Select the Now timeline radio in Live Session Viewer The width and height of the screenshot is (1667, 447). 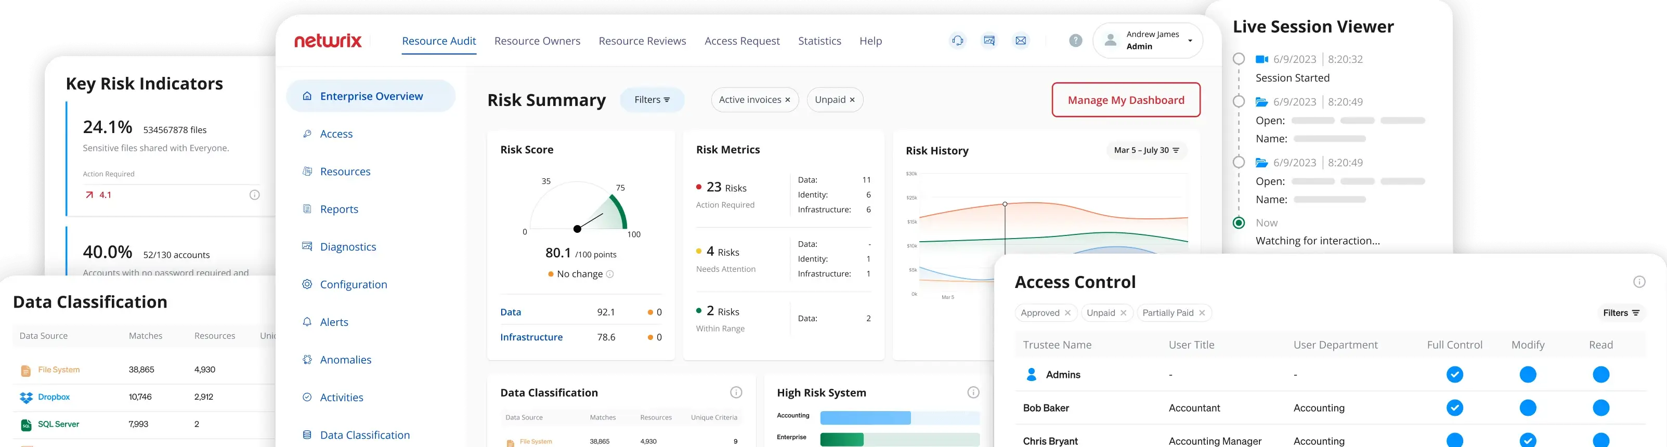pos(1239,222)
